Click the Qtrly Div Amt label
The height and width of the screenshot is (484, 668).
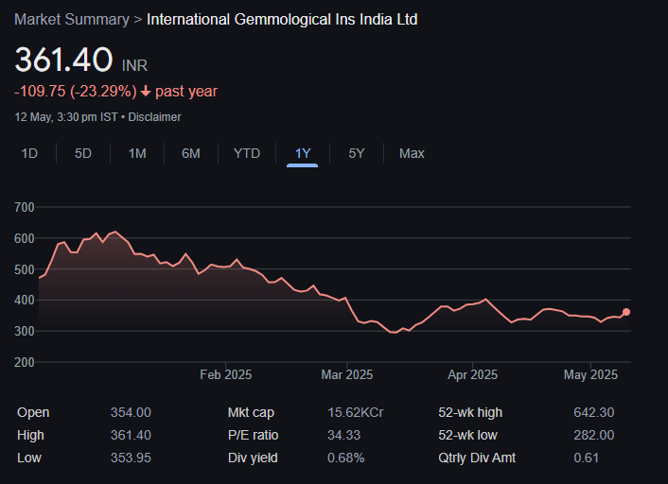click(x=477, y=458)
